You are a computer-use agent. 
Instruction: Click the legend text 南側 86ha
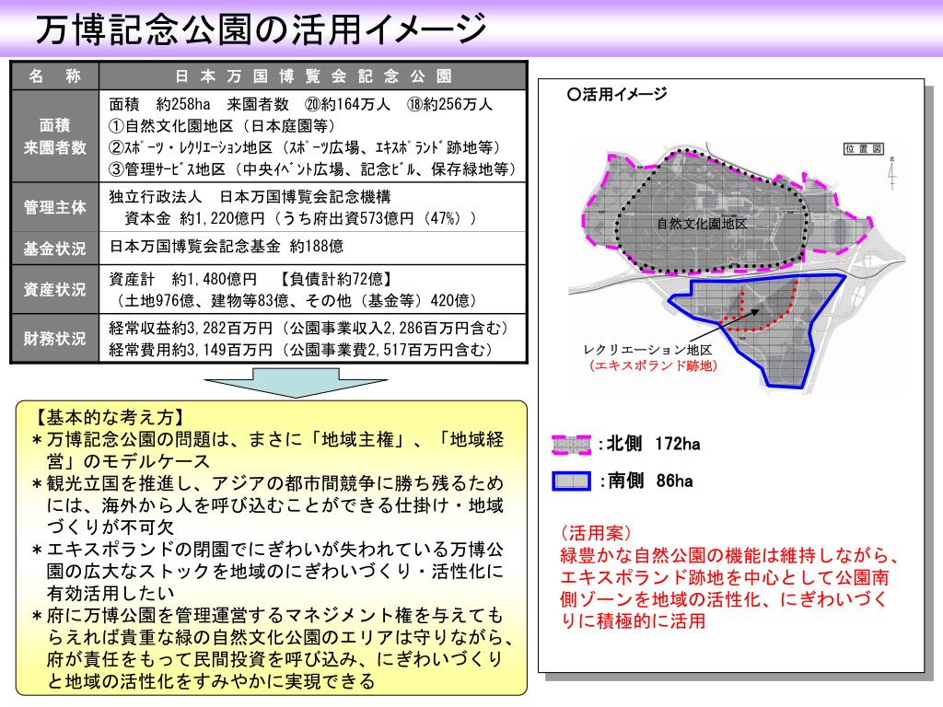pyautogui.click(x=650, y=481)
